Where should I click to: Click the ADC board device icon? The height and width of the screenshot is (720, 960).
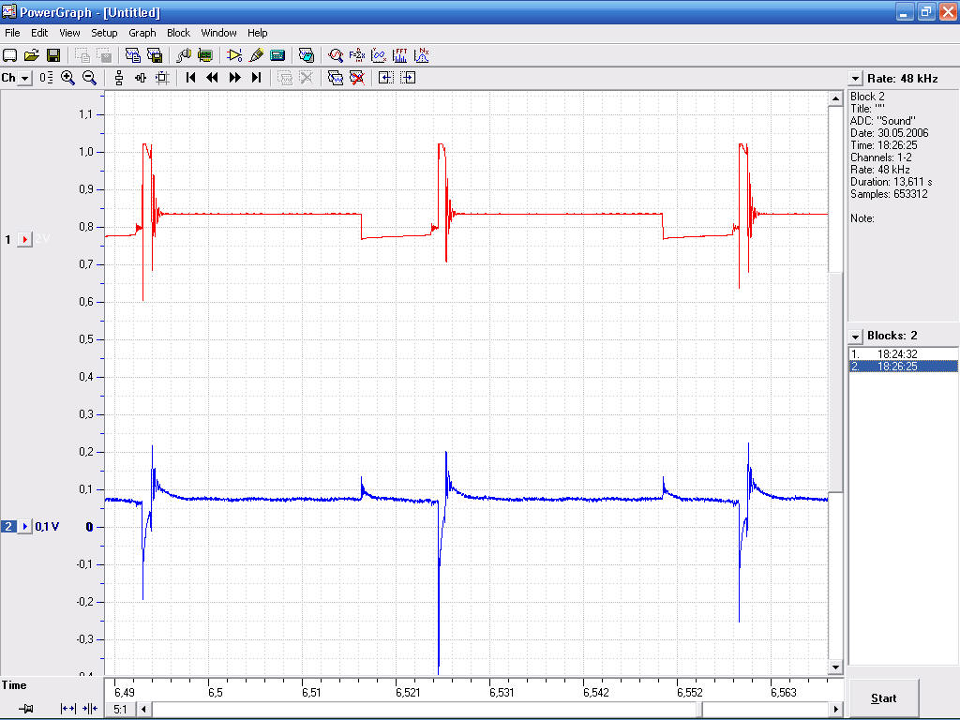point(205,55)
